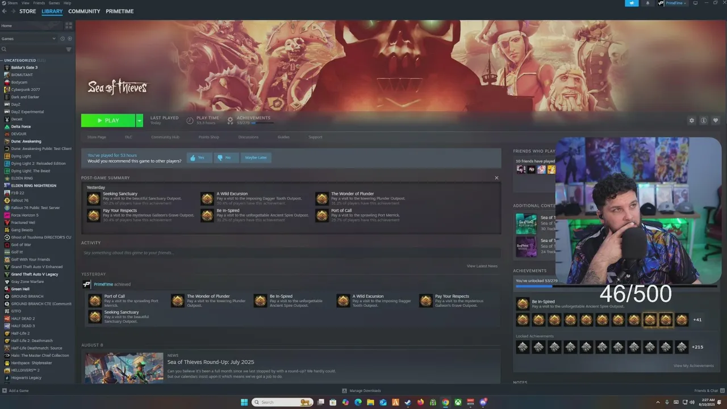
Task: Click the Windows taskbar Search box
Action: point(282,402)
